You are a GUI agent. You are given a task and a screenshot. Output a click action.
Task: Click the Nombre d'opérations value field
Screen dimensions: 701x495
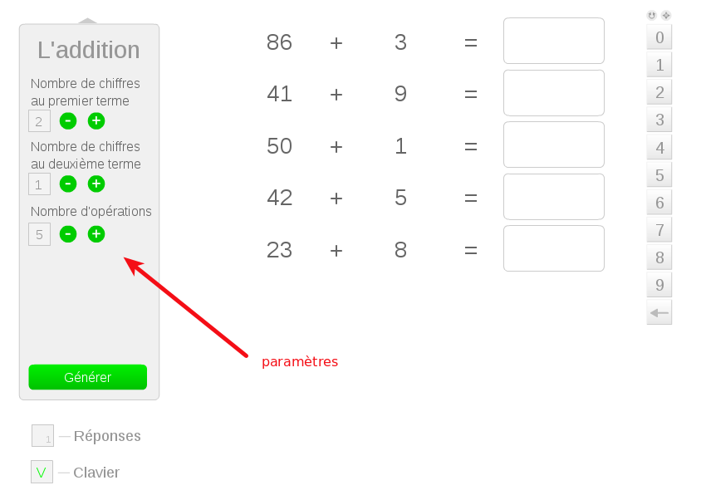(39, 234)
